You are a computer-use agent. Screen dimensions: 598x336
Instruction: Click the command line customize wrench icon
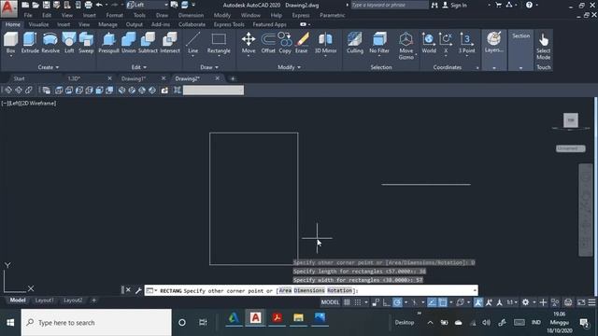(138, 290)
